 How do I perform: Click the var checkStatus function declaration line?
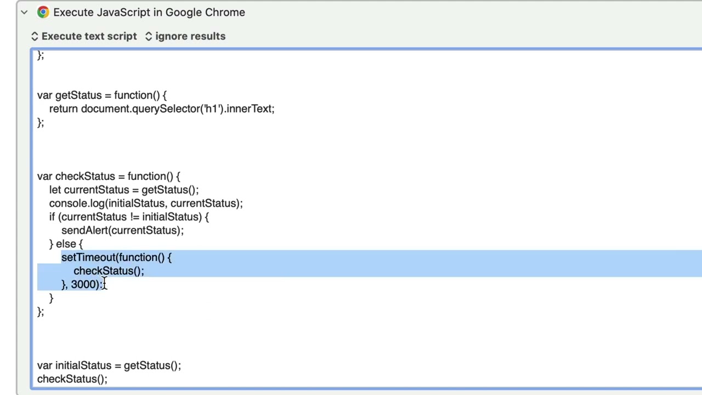coord(109,176)
